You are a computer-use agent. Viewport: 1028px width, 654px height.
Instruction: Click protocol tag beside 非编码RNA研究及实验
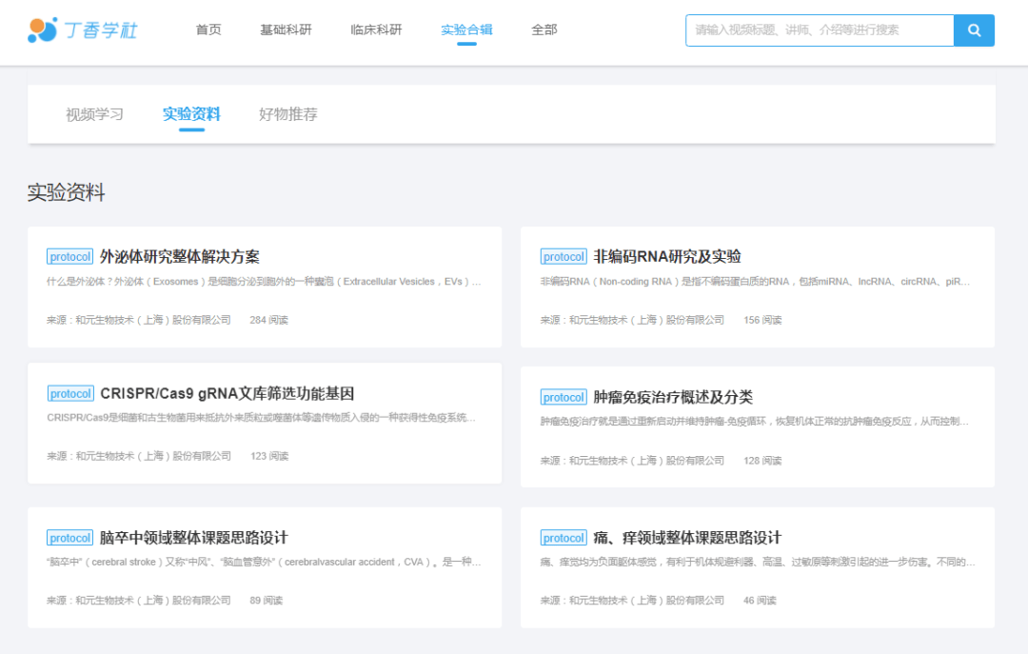[x=563, y=257]
